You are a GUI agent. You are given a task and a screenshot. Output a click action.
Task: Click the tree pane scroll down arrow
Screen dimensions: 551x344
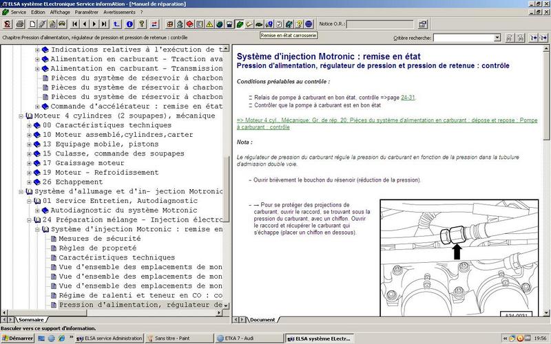(x=226, y=305)
